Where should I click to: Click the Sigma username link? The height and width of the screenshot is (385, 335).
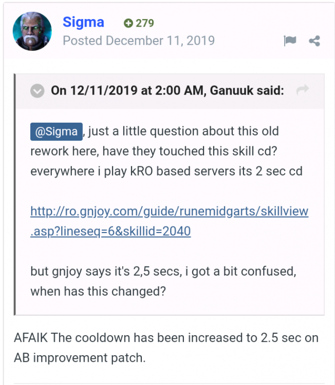(x=83, y=23)
